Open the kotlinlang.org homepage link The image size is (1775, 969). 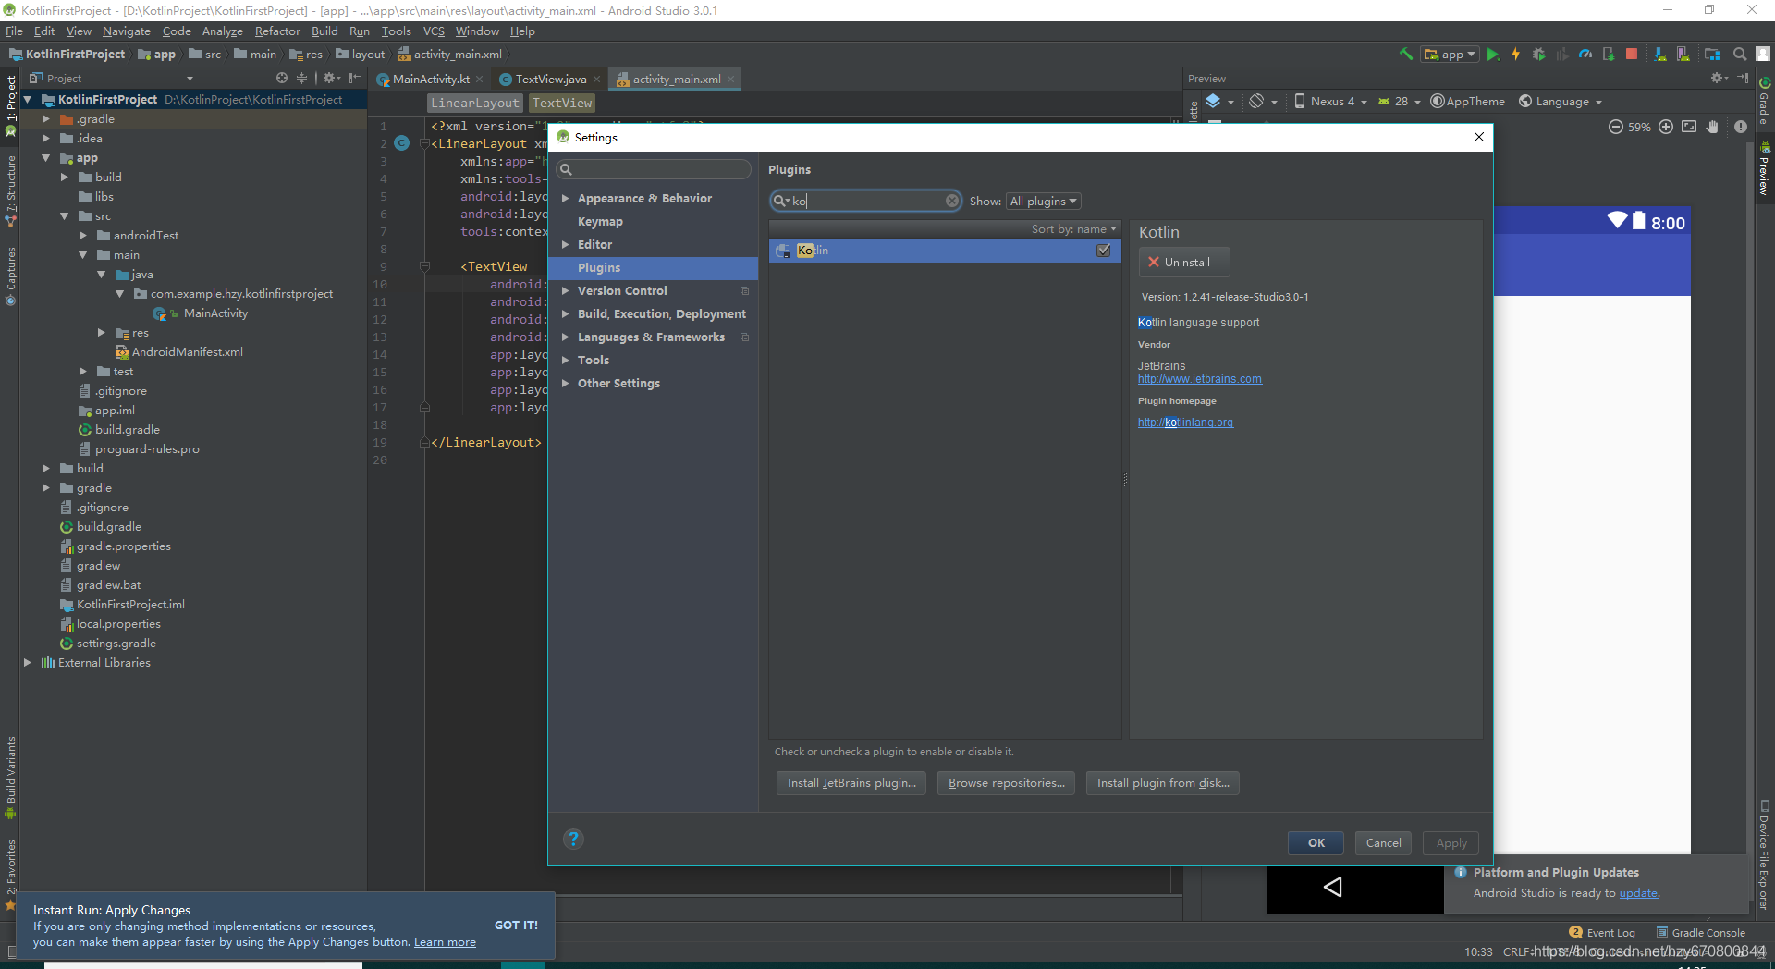pyautogui.click(x=1185, y=423)
